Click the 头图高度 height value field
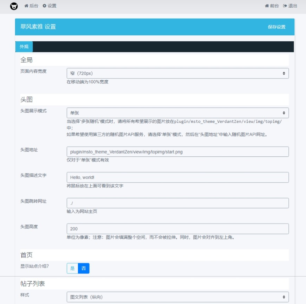Image resolution: width=306 pixels, height=304 pixels. 178,229
